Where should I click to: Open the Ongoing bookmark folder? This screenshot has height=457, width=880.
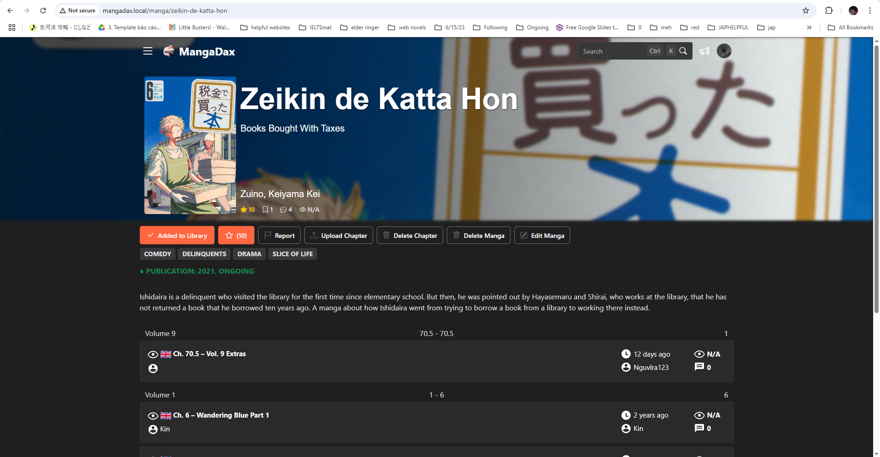533,28
